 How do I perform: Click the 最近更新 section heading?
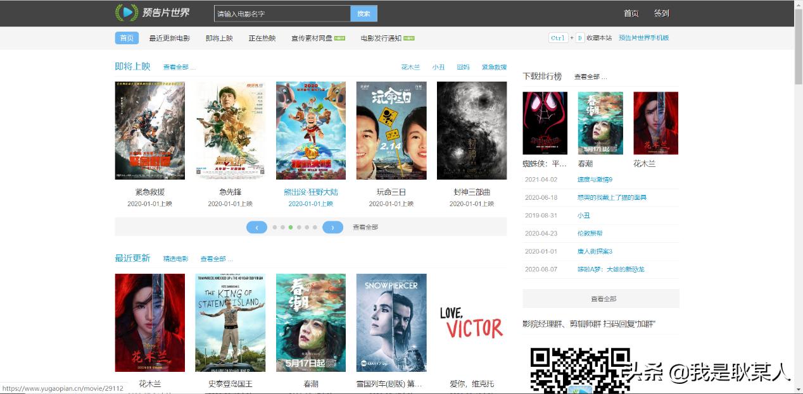coord(132,258)
